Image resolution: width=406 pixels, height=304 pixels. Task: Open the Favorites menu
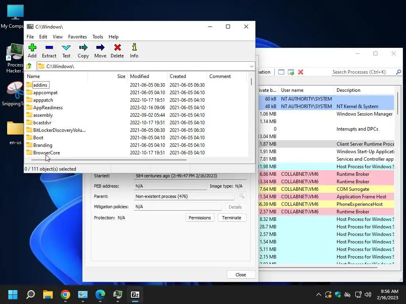point(77,37)
